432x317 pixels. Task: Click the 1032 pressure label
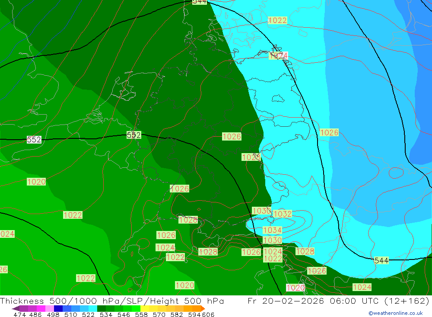[x=283, y=214]
